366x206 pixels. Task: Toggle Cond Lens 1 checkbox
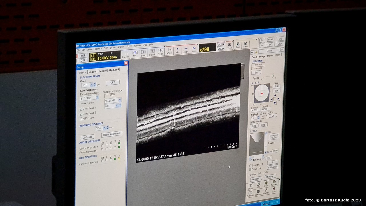81,109
